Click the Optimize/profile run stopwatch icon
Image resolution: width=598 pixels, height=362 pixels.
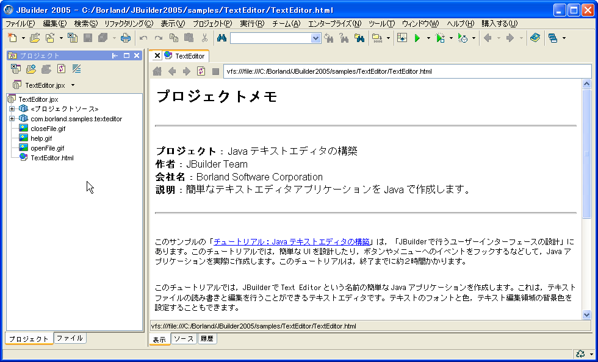(463, 38)
